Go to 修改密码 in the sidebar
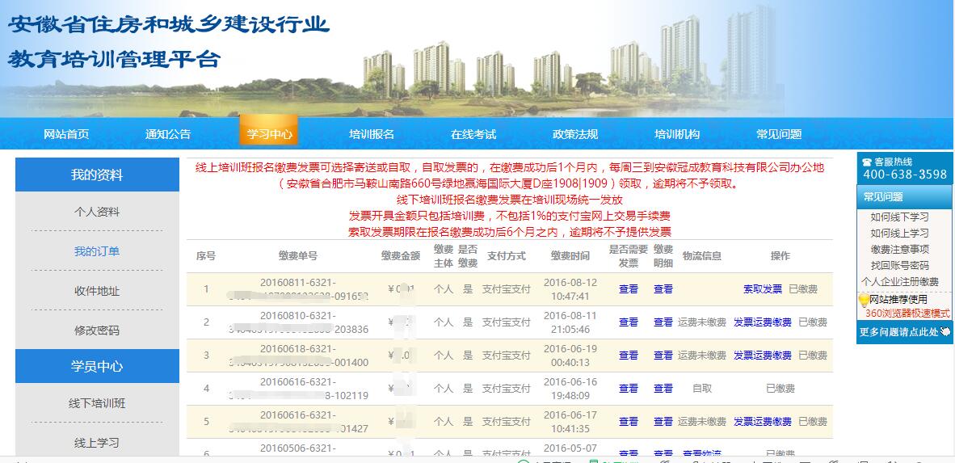The image size is (955, 463). pyautogui.click(x=97, y=330)
